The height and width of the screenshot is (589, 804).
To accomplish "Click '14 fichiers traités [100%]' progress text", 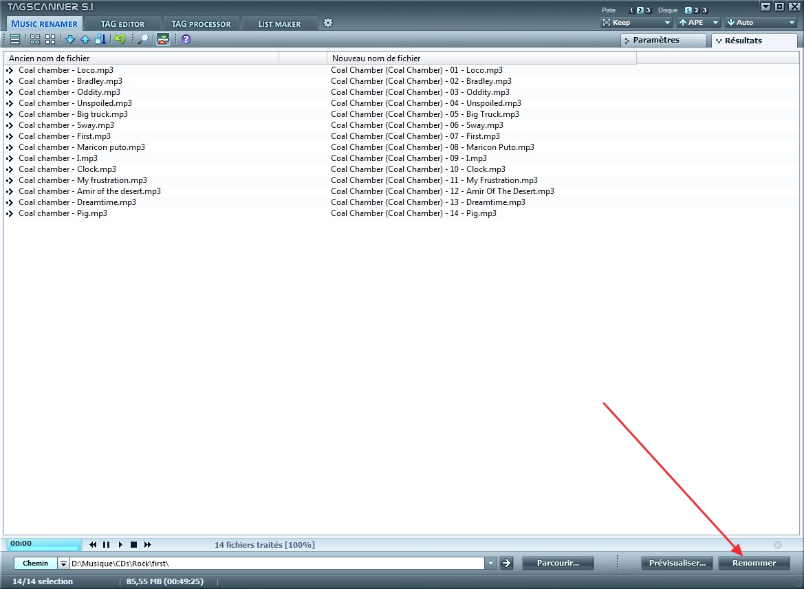I will [265, 545].
